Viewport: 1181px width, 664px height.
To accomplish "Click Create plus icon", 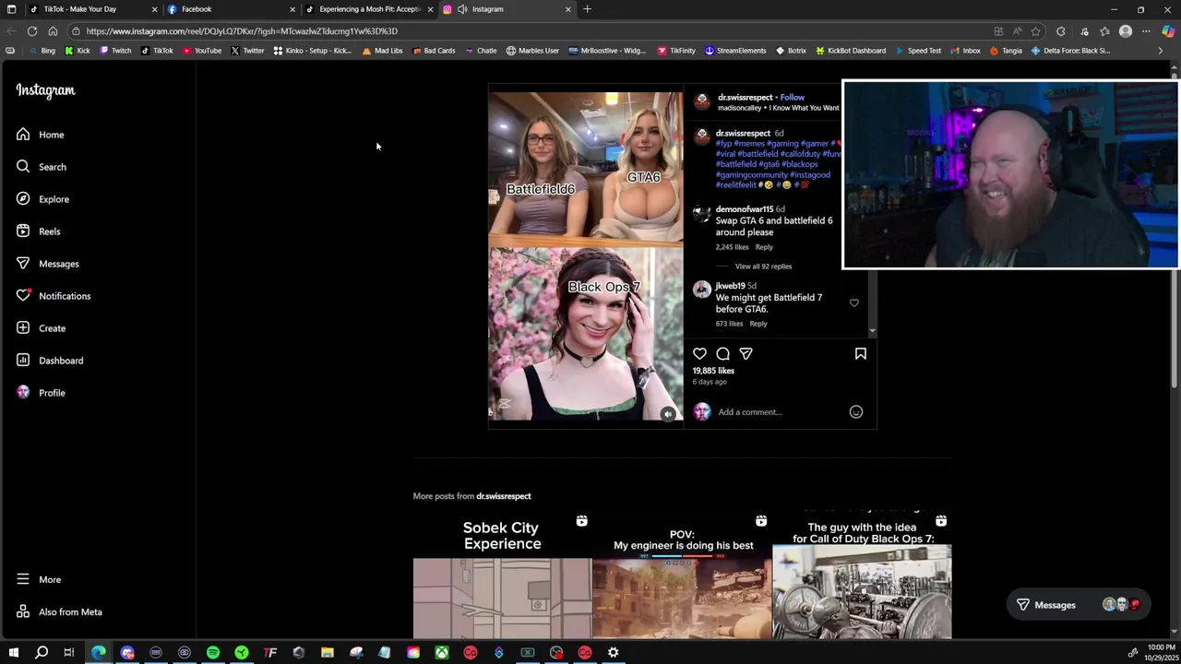I will (23, 328).
